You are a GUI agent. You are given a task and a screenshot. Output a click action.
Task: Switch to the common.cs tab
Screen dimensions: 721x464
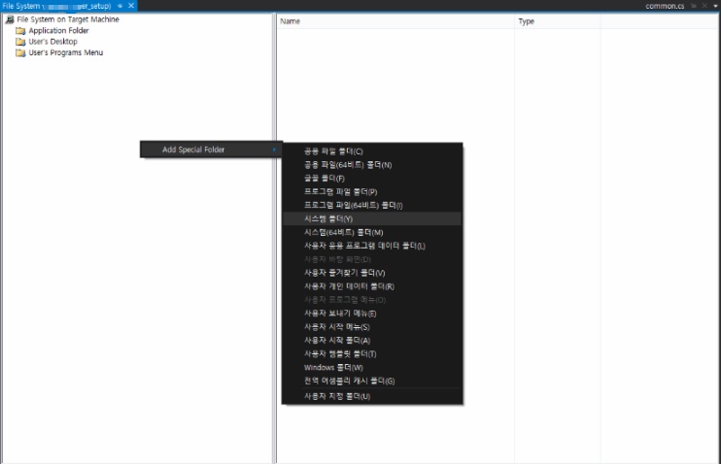click(665, 6)
